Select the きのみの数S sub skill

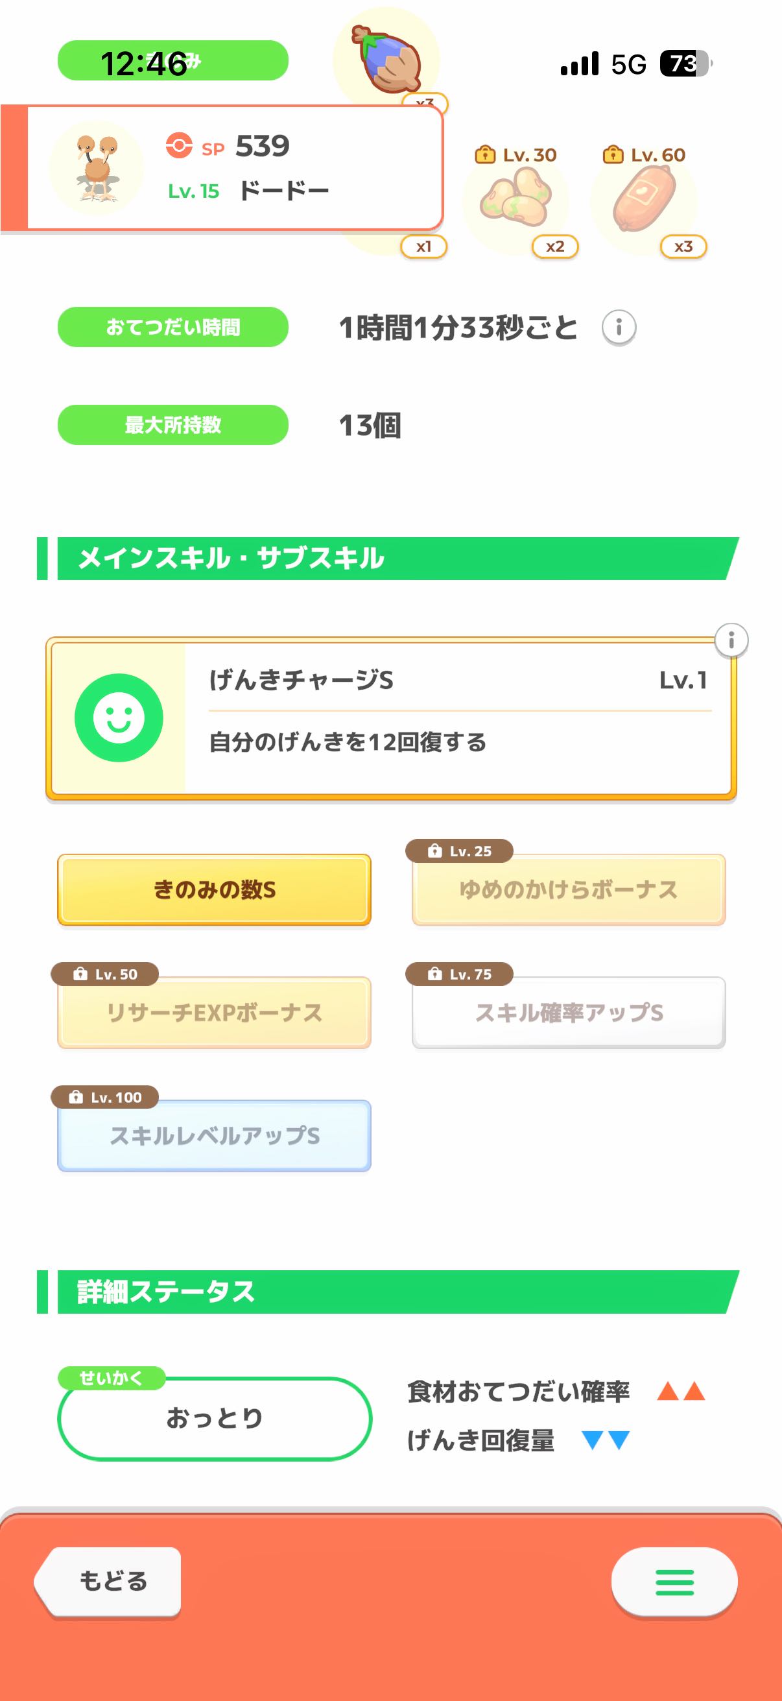(215, 889)
